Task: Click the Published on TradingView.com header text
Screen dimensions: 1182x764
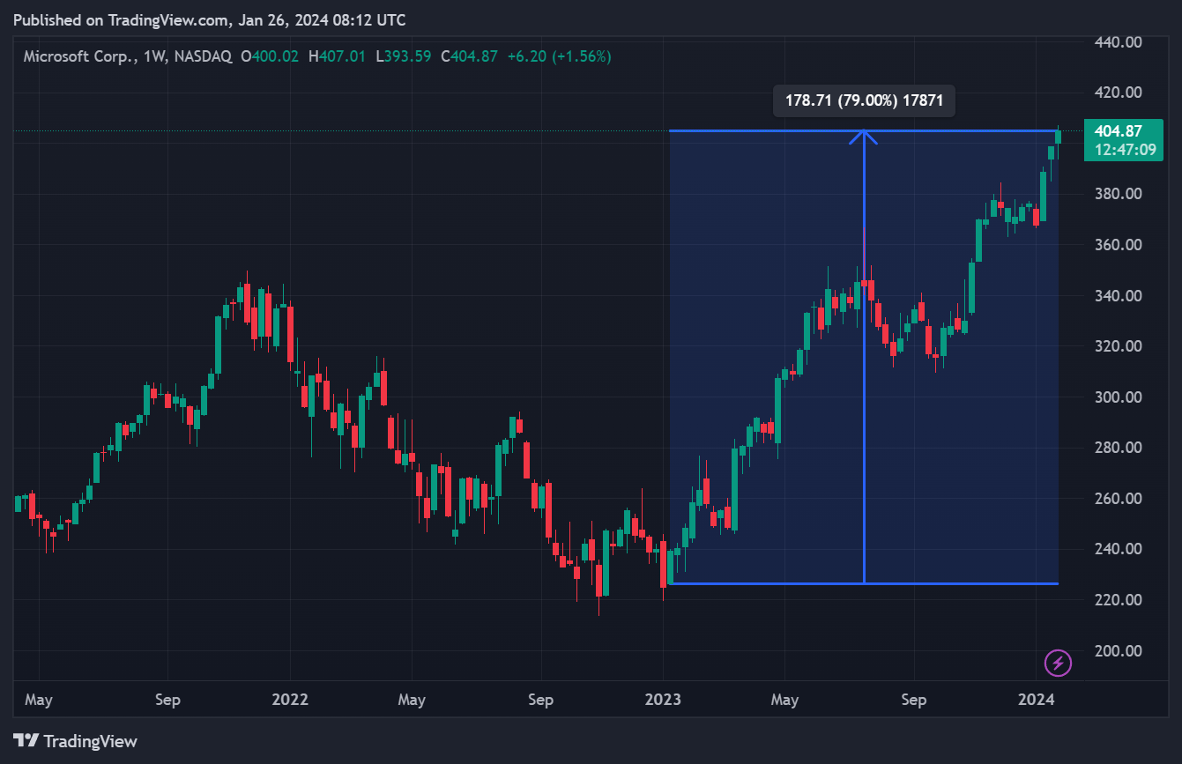Action: (x=210, y=19)
